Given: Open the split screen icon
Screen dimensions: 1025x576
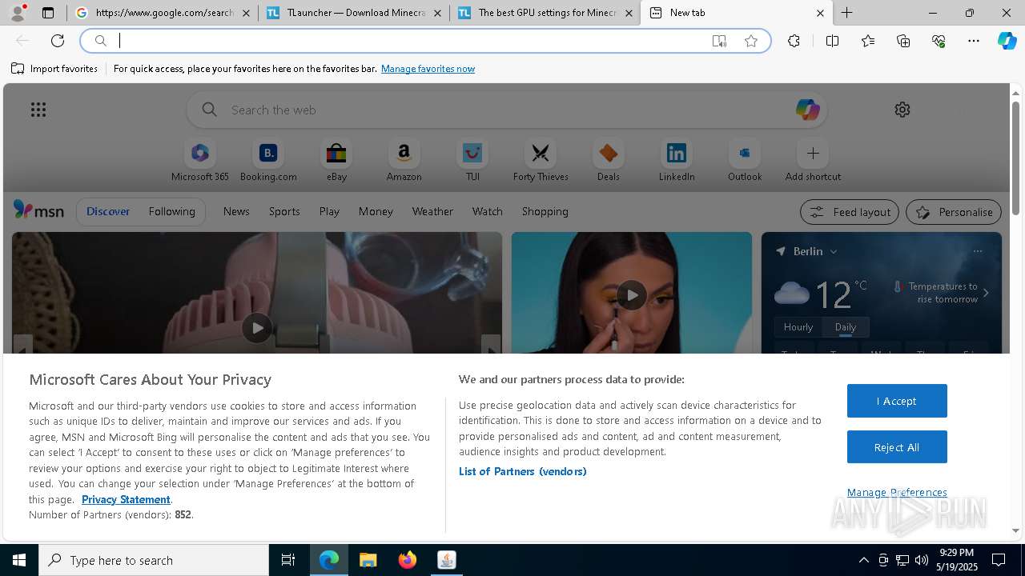Looking at the screenshot, I should (x=832, y=41).
